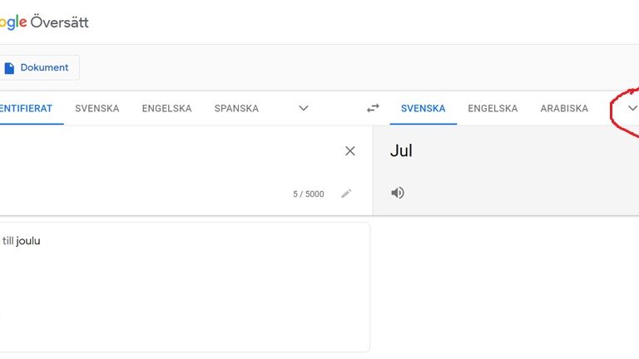
Task: Click the Google logo
Action: point(13,22)
